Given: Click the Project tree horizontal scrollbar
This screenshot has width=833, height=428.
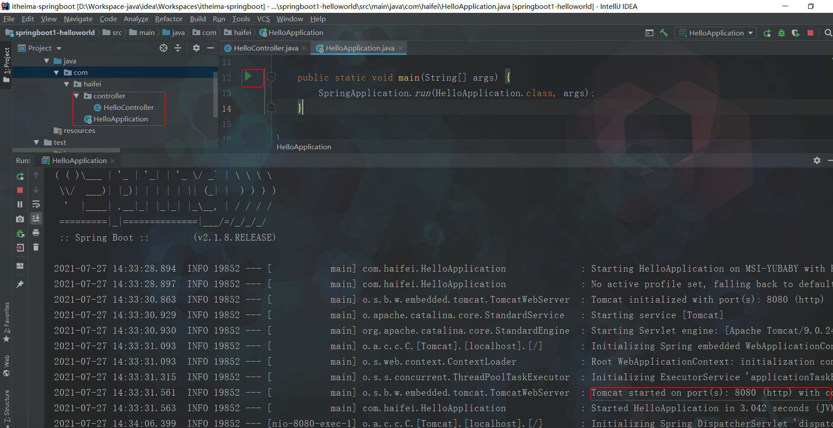Looking at the screenshot, I should 66,150.
